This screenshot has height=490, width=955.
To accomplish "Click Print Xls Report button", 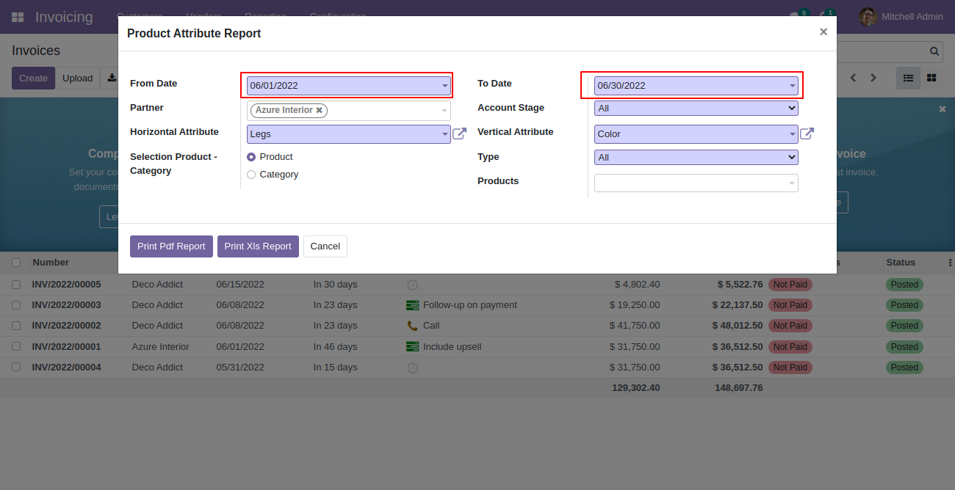I will [x=258, y=246].
